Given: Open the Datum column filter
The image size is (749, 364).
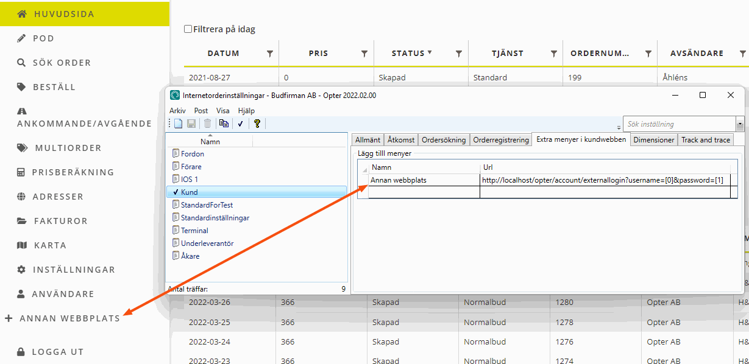Looking at the screenshot, I should coord(270,54).
